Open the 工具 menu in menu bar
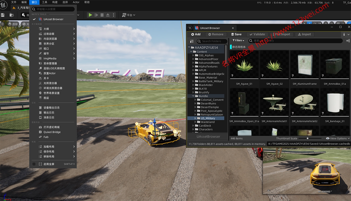The height and width of the screenshot is (201, 351). click(44, 2)
